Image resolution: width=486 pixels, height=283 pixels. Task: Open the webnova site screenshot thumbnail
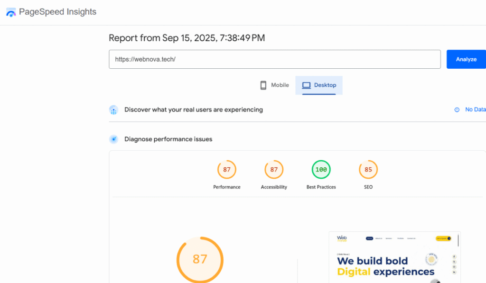[394, 257]
